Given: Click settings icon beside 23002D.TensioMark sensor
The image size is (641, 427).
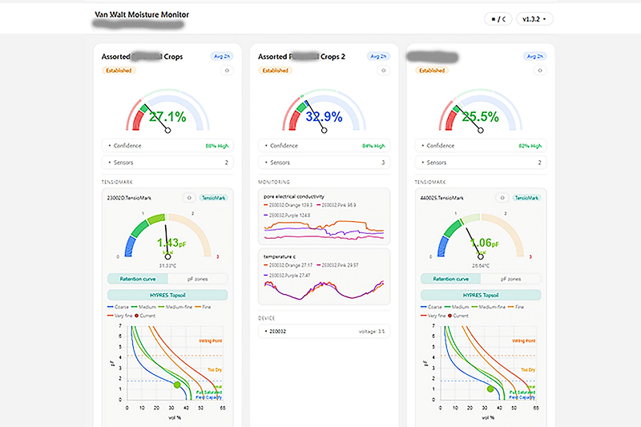Looking at the screenshot, I should click(189, 198).
